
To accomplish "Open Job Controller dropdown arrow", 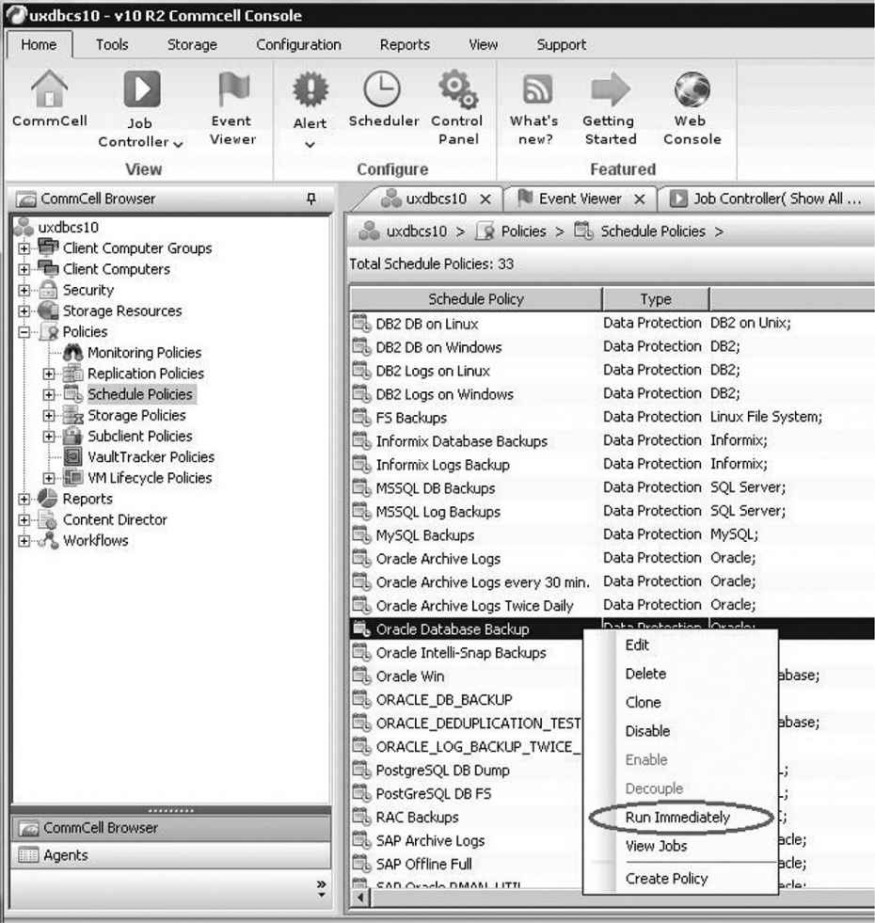I will tap(178, 143).
